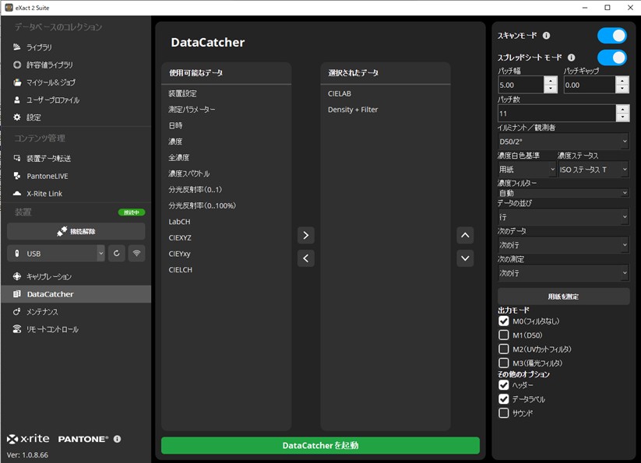
Task: Click the green DataCatcherを起動 button
Action: coord(321,445)
